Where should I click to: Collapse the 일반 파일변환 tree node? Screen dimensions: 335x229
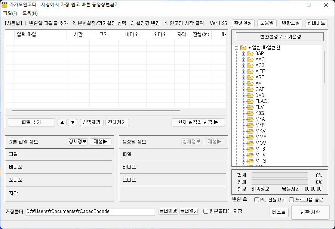tap(237, 48)
